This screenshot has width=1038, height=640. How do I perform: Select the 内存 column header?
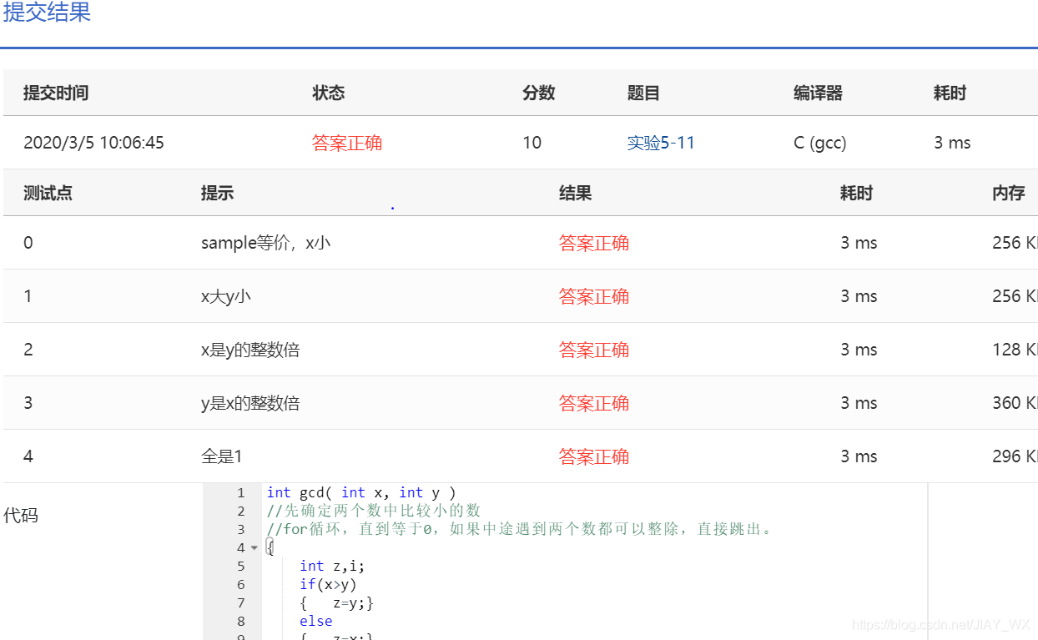pyautogui.click(x=1009, y=193)
